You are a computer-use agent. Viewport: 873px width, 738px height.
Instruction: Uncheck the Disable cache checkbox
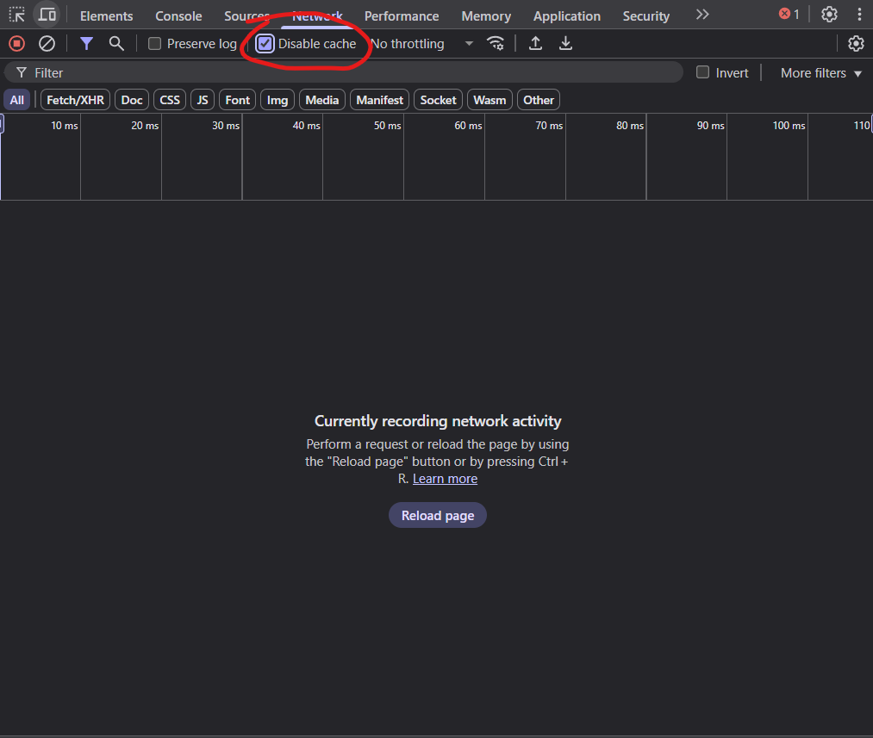[x=265, y=44]
